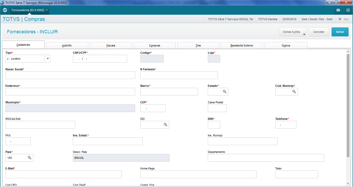Click the TOTVS-Daniela user label
This screenshot has height=187, width=353.
pyautogui.click(x=268, y=19)
